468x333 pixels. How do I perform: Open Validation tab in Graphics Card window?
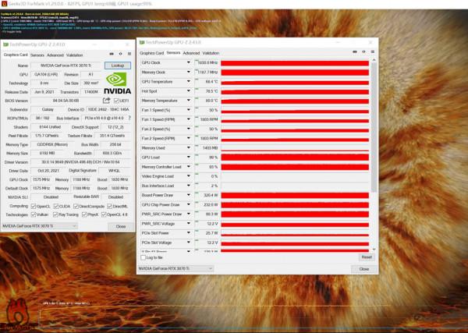pos(75,55)
